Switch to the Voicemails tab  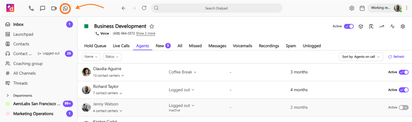coord(243,46)
